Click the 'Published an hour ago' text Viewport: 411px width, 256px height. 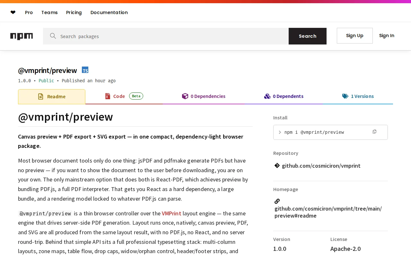click(x=89, y=81)
